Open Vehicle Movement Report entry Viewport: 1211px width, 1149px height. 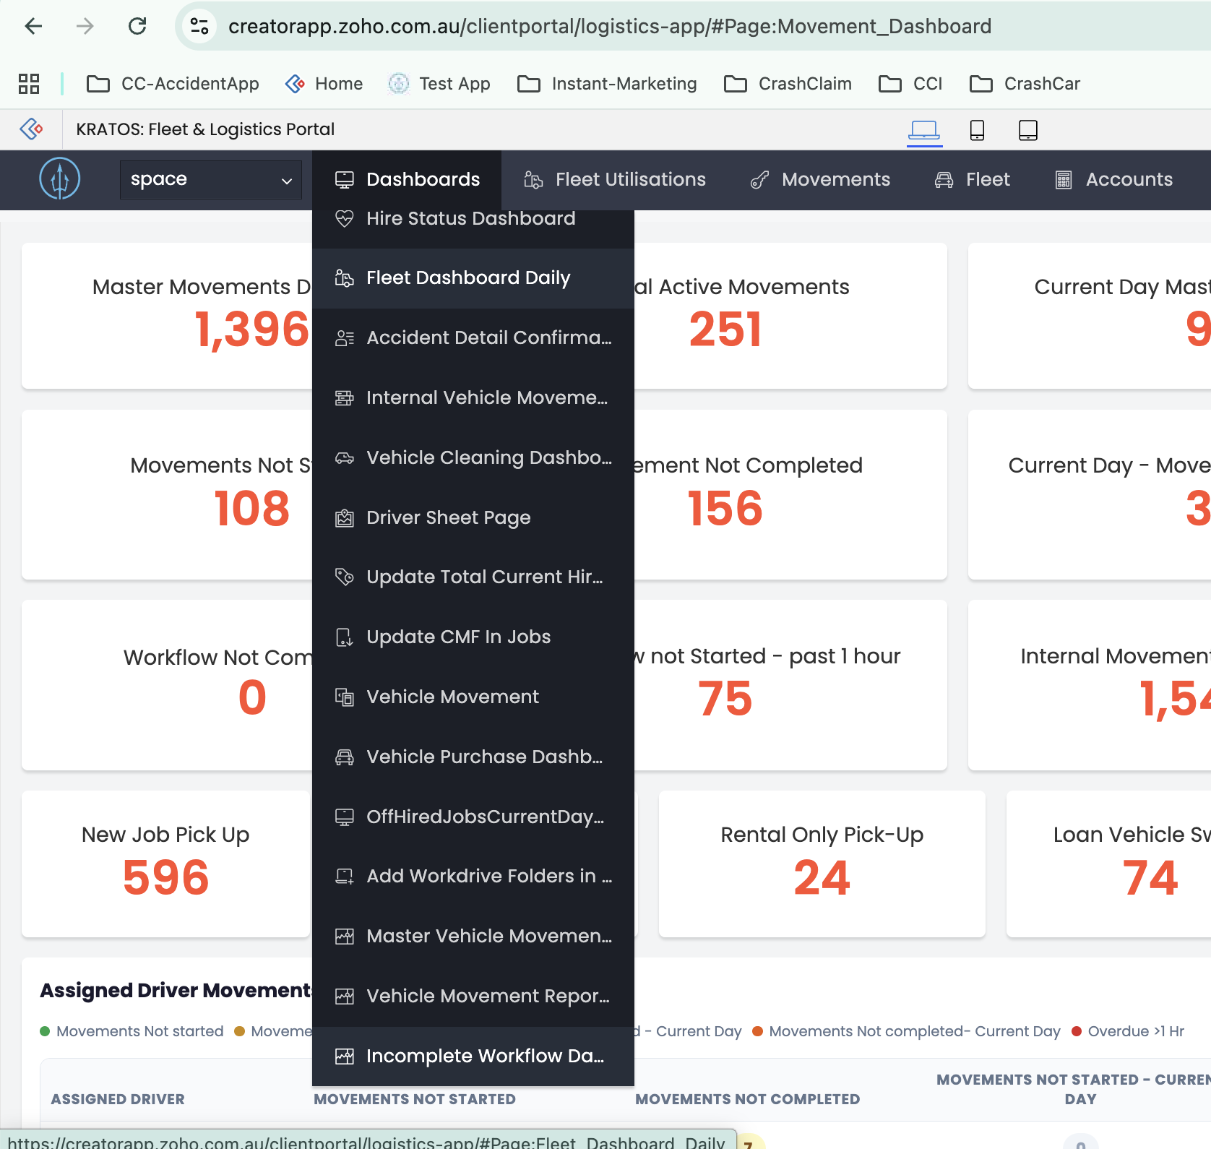pos(473,997)
